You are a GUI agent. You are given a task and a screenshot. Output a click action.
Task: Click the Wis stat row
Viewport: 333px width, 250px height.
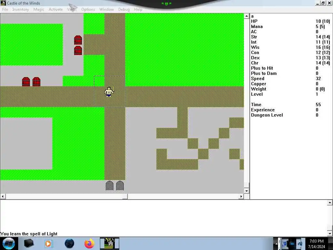point(290,47)
